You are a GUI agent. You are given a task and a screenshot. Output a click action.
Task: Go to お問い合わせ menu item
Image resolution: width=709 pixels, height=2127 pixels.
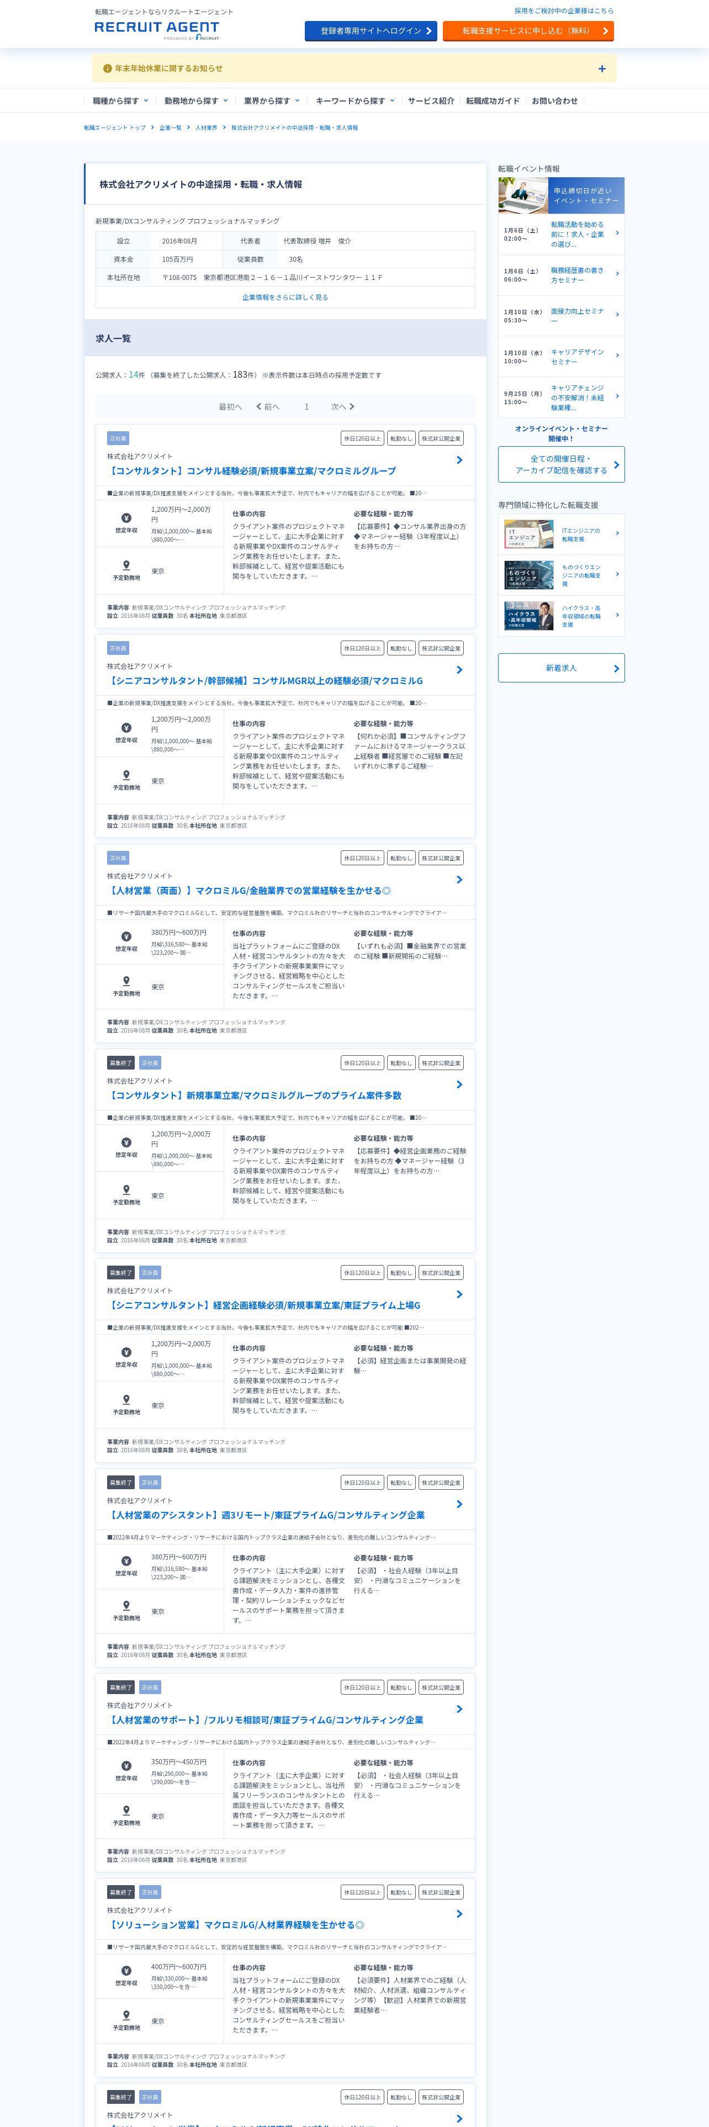point(554,100)
